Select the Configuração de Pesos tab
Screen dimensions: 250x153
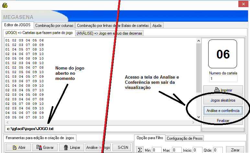[185, 138]
